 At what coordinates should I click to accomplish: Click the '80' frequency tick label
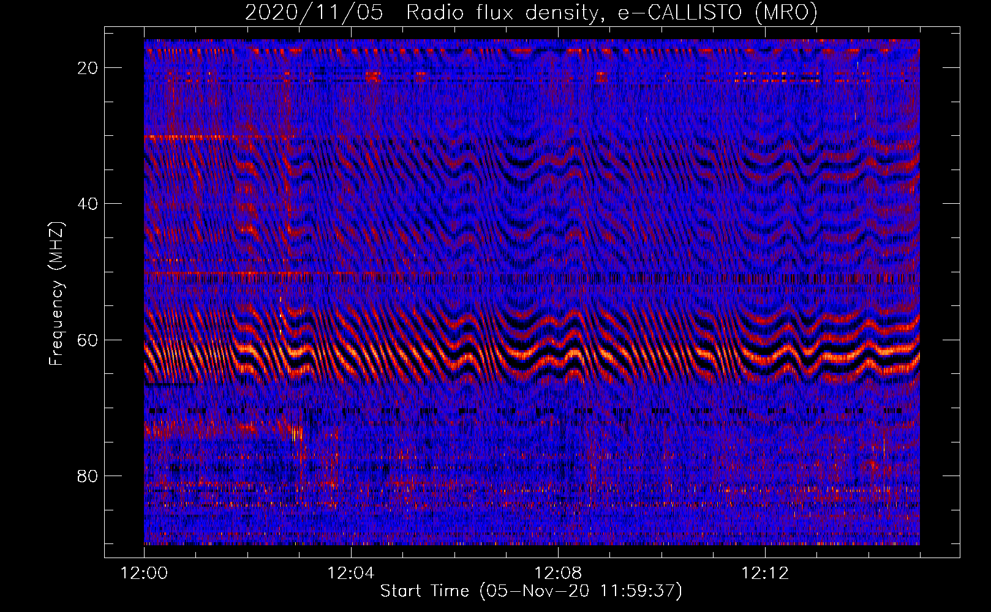[x=88, y=476]
